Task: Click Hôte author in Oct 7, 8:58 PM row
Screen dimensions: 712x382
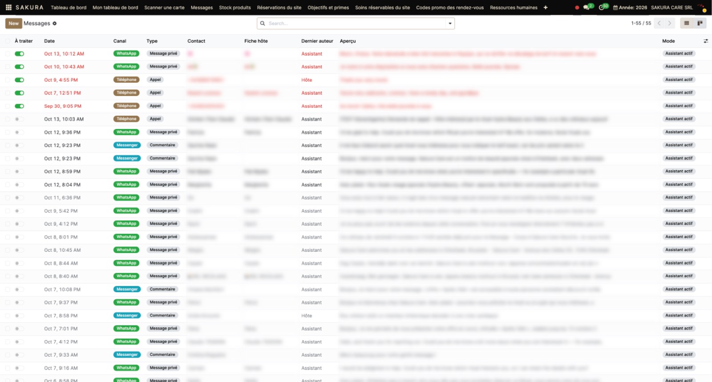Action: click(x=307, y=316)
